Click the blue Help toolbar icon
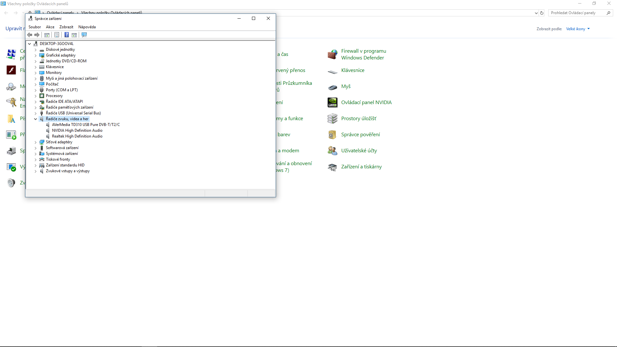This screenshot has width=617, height=347. point(67,35)
